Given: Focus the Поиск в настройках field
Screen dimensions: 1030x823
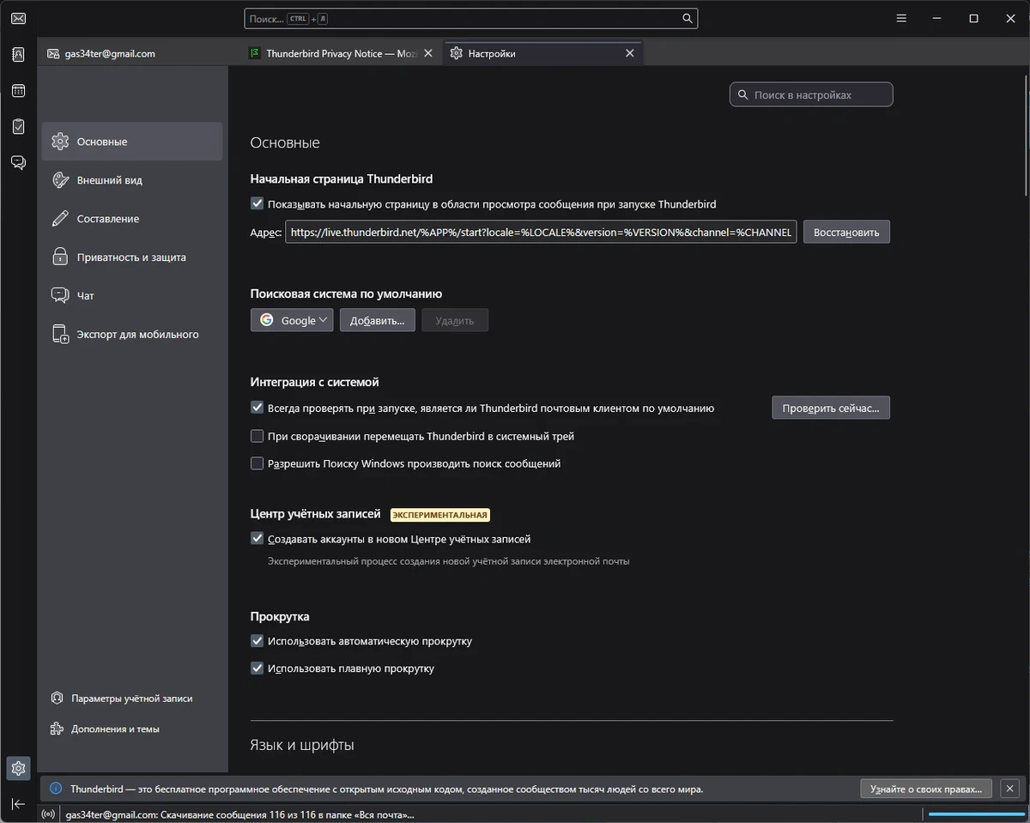Looking at the screenshot, I should coord(811,94).
